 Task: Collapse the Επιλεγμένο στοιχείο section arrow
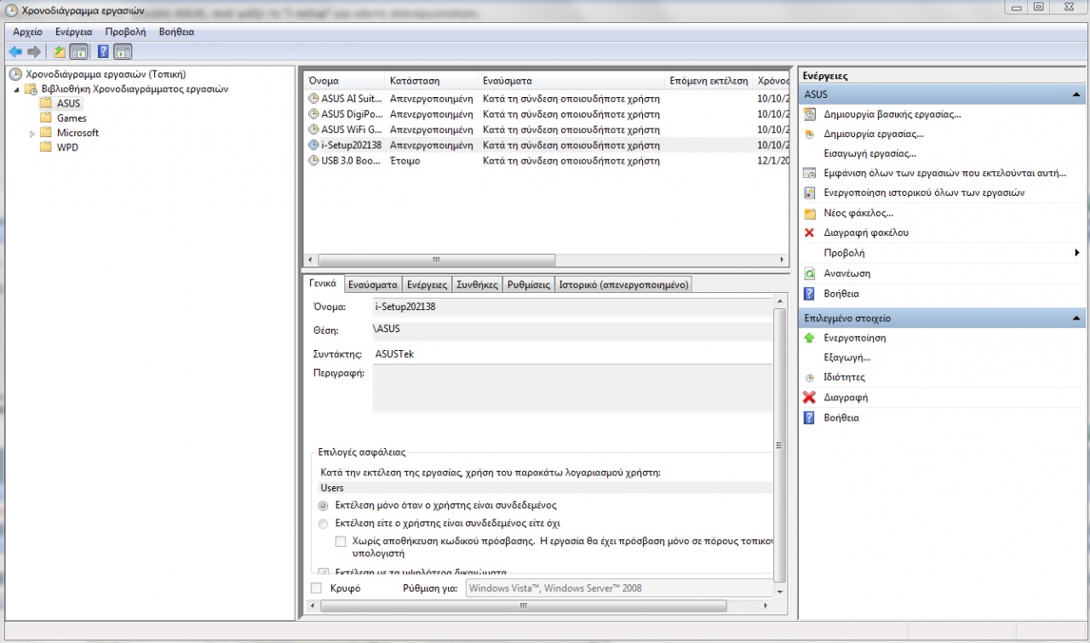tap(1076, 318)
